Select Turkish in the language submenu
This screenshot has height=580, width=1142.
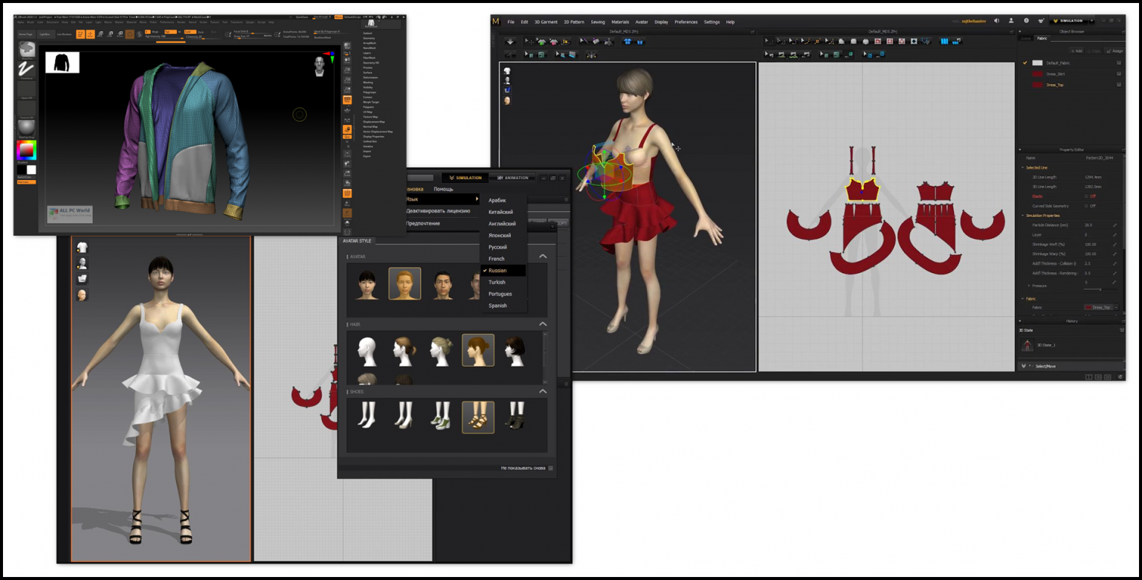tap(497, 282)
